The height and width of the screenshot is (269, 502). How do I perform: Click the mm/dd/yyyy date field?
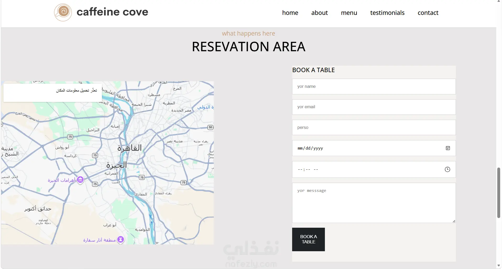pyautogui.click(x=374, y=148)
